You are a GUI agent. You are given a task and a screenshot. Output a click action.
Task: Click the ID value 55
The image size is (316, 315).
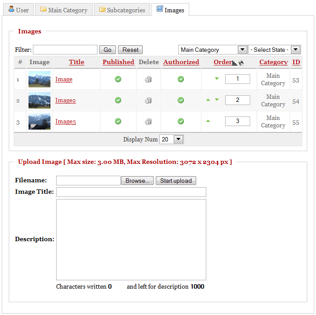tap(296, 123)
